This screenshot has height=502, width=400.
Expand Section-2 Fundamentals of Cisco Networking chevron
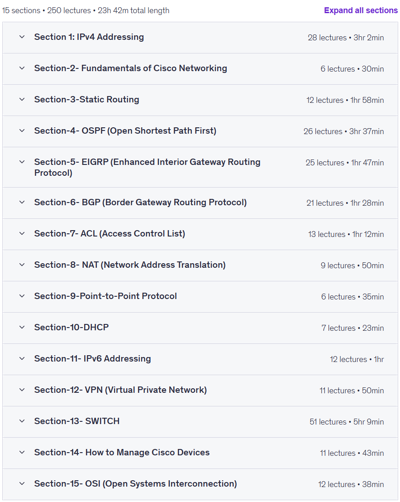point(22,68)
